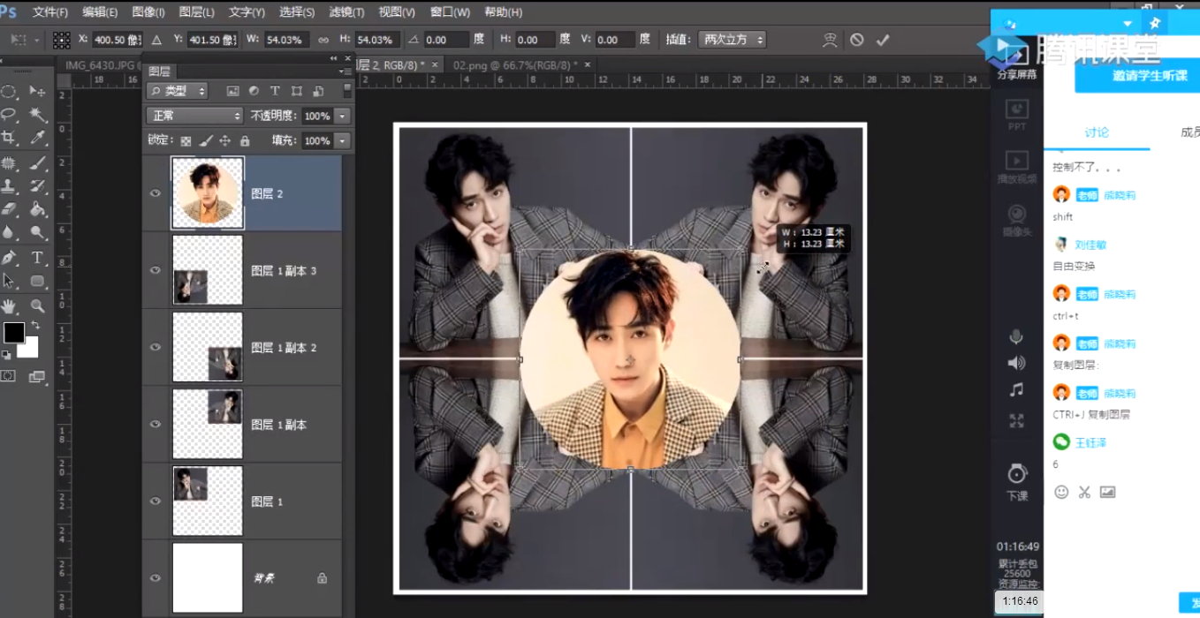Select the Crop tool
Viewport: 1200px width, 618px height.
(x=9, y=138)
